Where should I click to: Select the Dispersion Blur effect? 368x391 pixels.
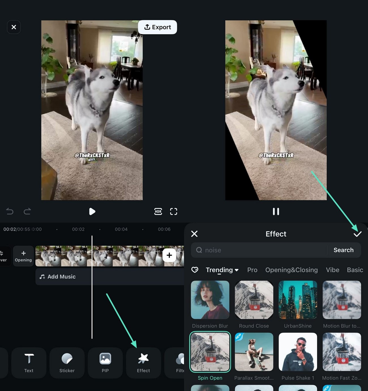(x=210, y=300)
